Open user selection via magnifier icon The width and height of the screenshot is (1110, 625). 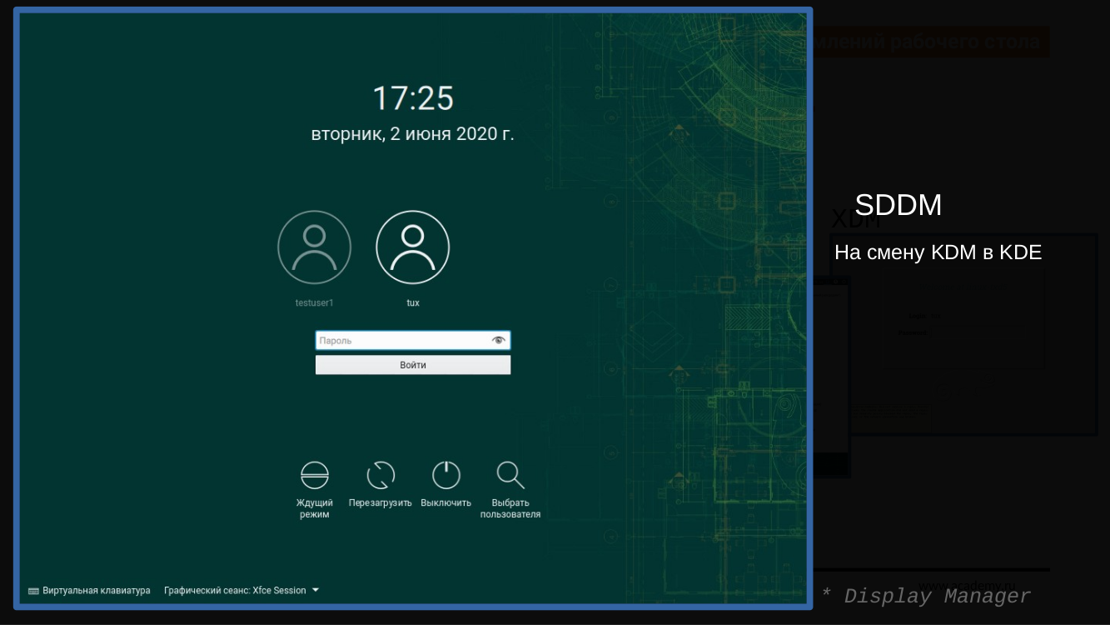tap(510, 474)
